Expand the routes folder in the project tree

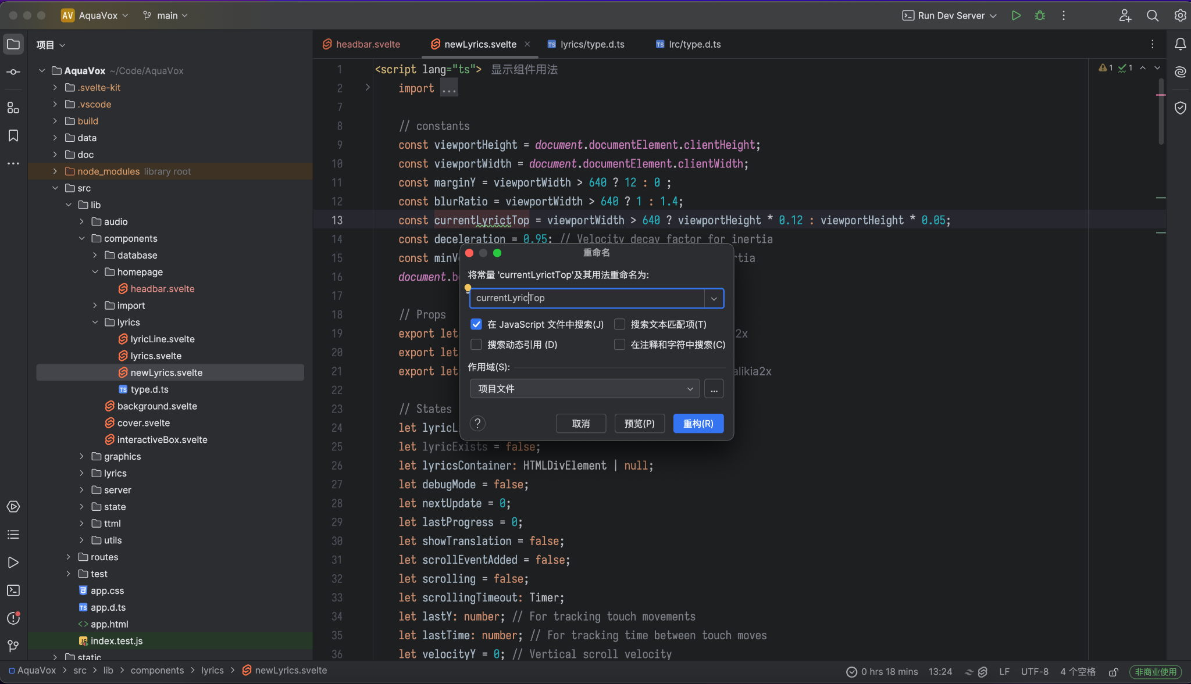(x=69, y=557)
